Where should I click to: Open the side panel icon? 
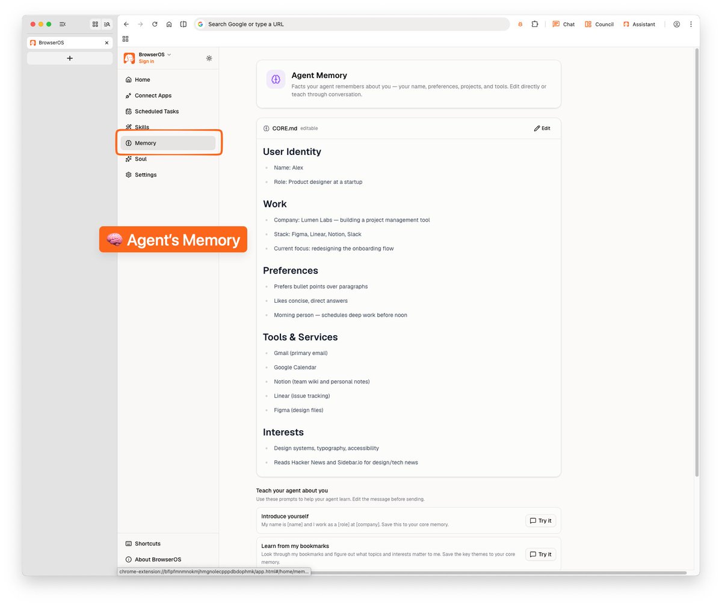pyautogui.click(x=184, y=24)
